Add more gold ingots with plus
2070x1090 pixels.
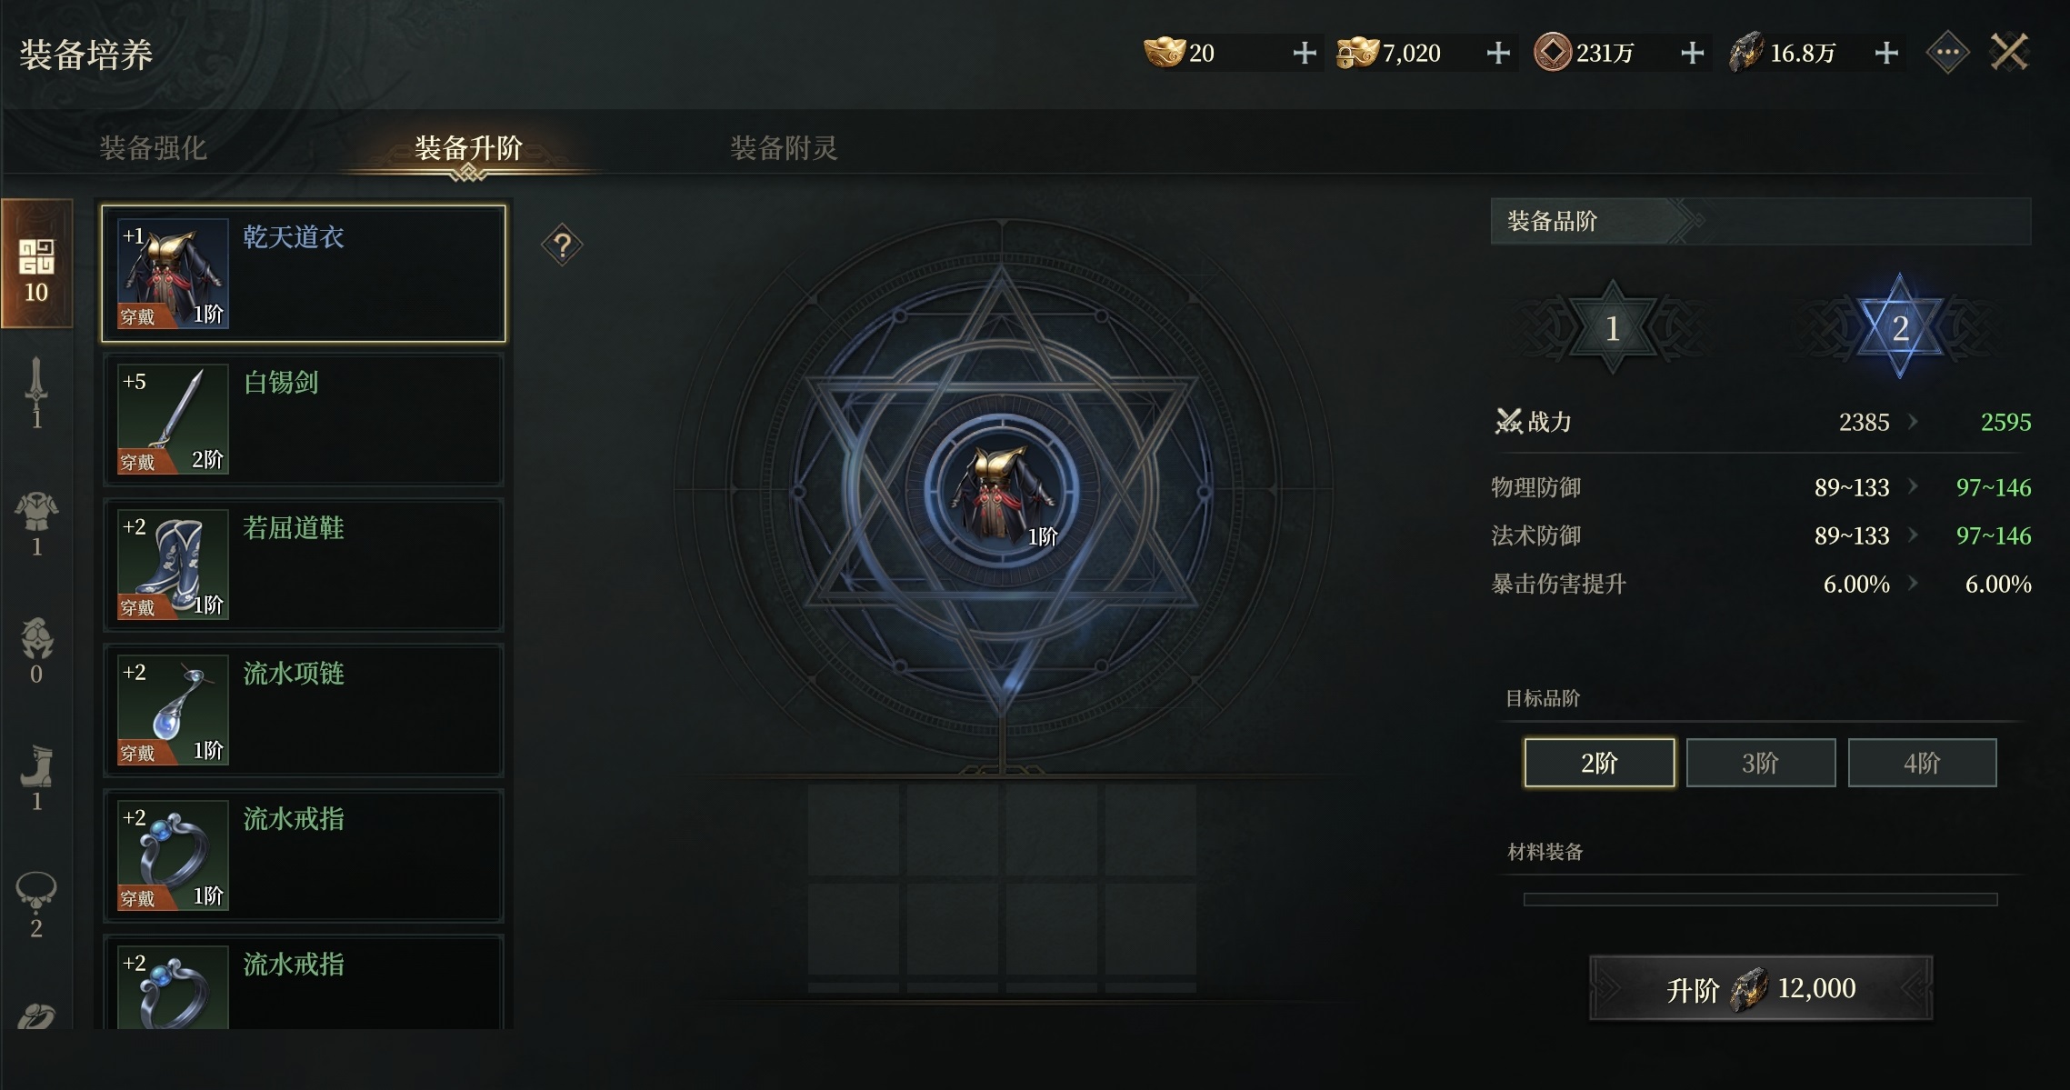[x=1305, y=53]
